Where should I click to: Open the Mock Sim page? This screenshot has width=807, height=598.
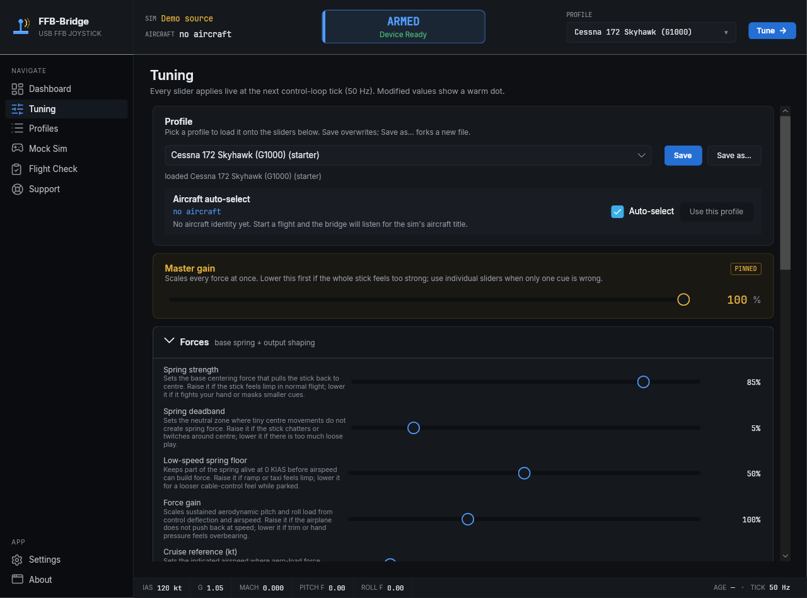tap(66, 149)
